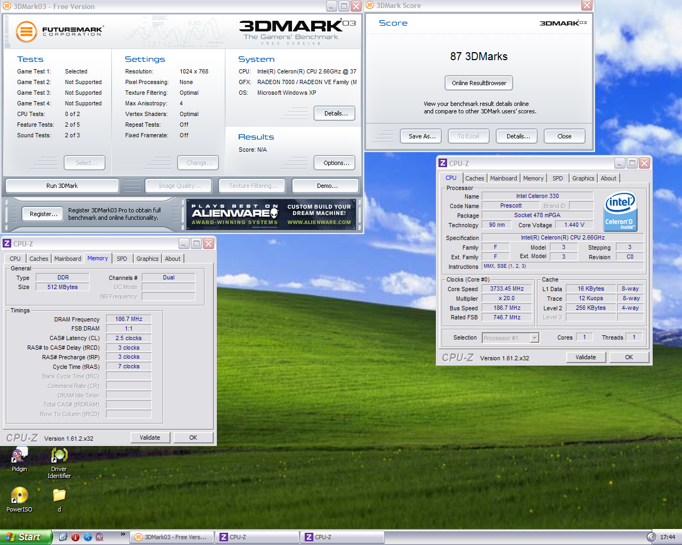Click the Multiplier x 20.0 value
Screen dimensions: 682x545
pos(507,298)
